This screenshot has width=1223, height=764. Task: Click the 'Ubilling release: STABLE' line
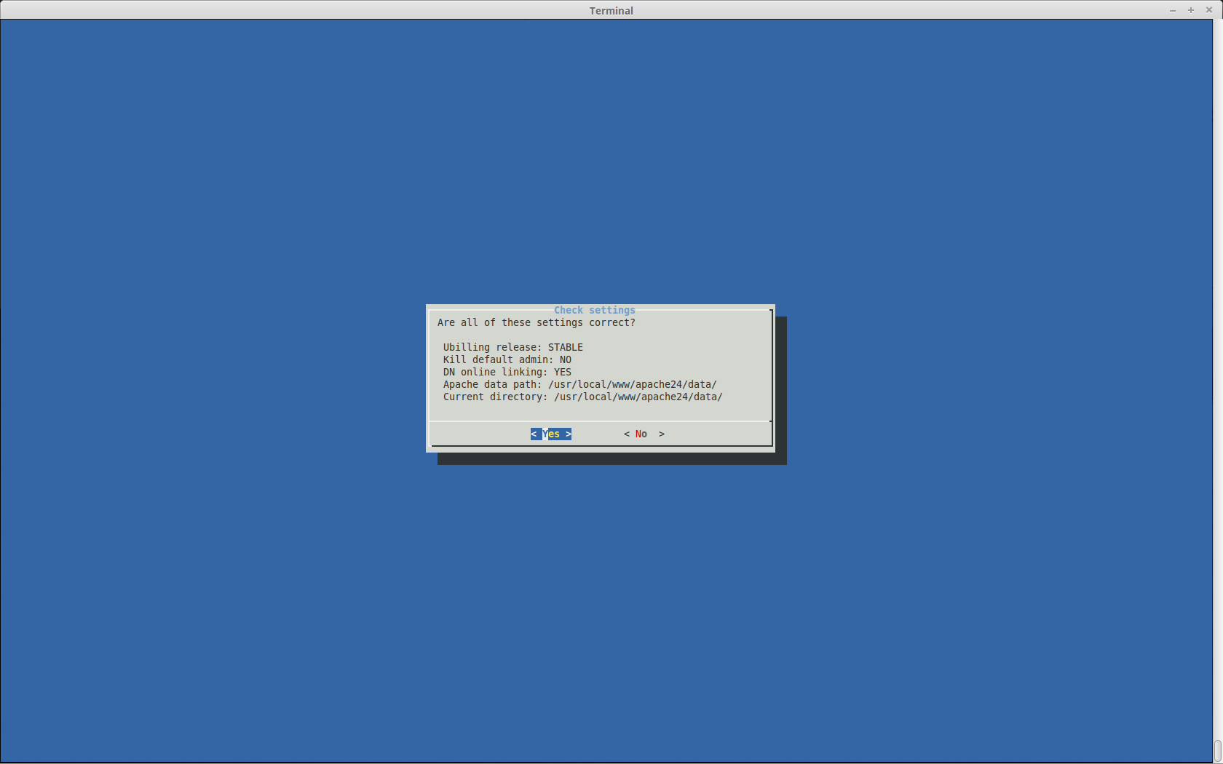tap(513, 347)
